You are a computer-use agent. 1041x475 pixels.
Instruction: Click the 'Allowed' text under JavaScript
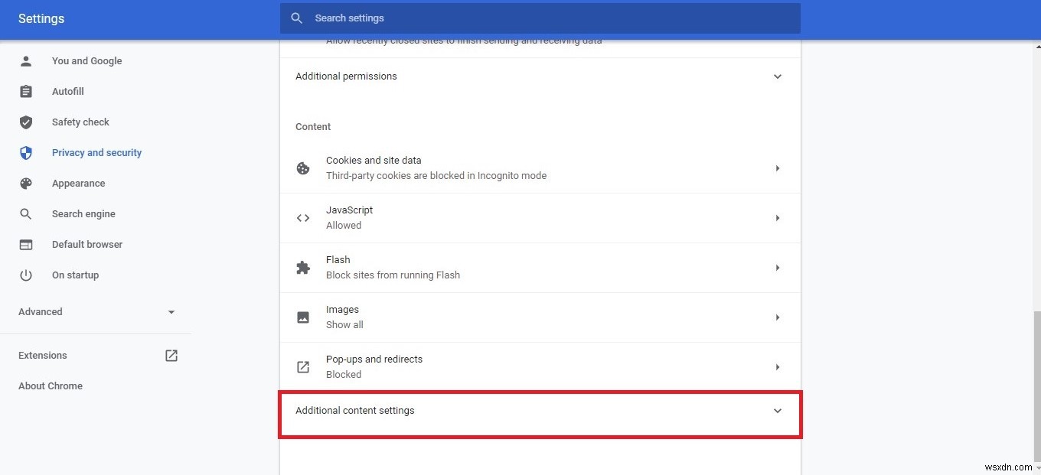click(x=344, y=226)
